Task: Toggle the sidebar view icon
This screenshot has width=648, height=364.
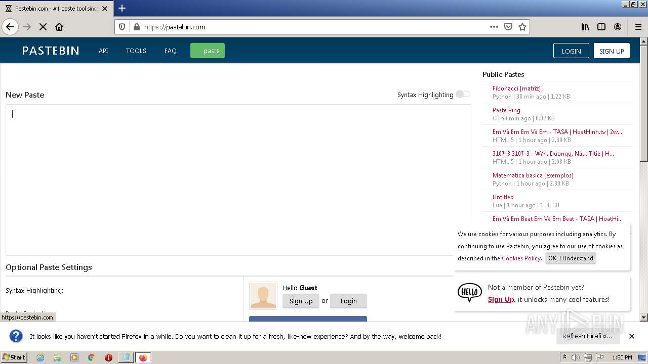Action: (601, 27)
